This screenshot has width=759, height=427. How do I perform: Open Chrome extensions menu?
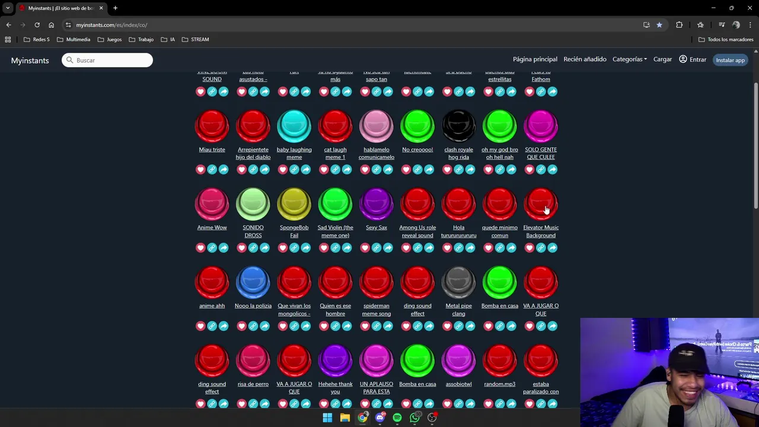tap(680, 25)
